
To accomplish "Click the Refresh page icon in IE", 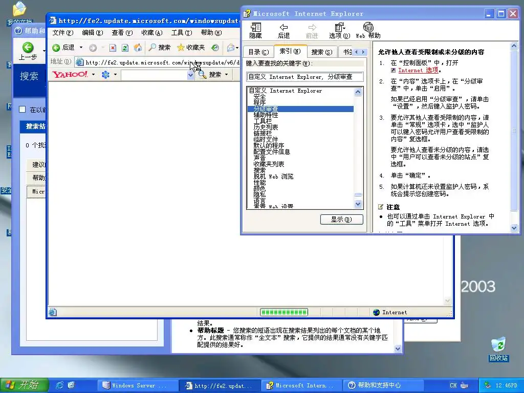I will click(125, 48).
